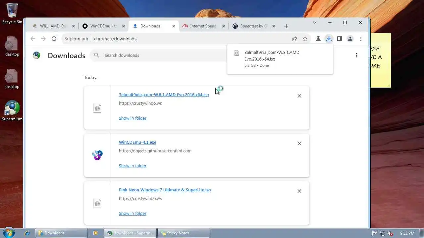Click the share page icon
The height and width of the screenshot is (238, 424).
click(x=294, y=39)
